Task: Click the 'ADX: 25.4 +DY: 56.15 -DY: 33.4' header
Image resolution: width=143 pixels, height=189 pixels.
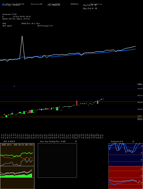Action: tap(17, 145)
